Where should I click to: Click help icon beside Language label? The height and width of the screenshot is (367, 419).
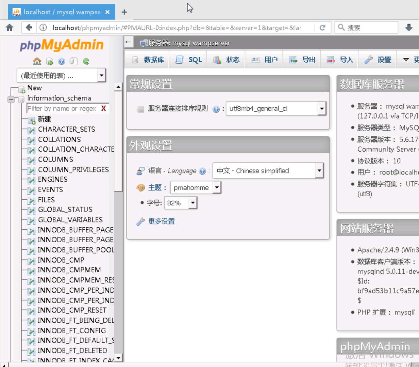tap(202, 171)
